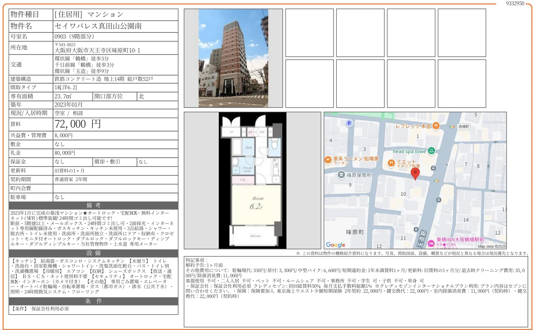Select the station icon beside the red pin
The height and width of the screenshot is (330, 536).
(x=433, y=168)
